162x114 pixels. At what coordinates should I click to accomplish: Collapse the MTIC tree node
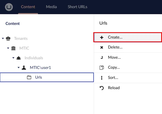tap(8, 48)
